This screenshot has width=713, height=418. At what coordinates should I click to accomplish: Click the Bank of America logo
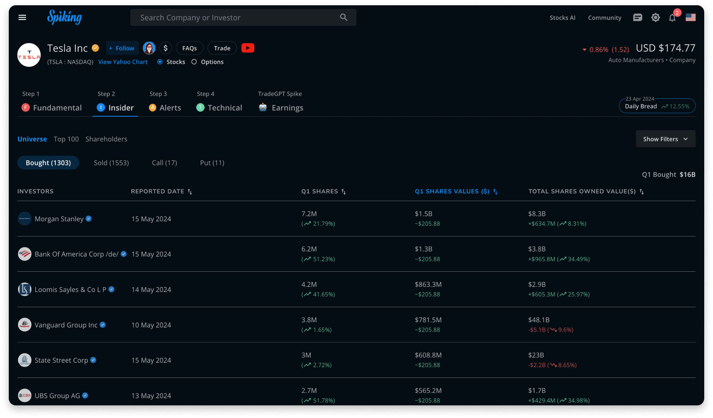[x=25, y=254]
